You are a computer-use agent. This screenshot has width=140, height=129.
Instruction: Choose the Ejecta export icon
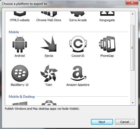click(49, 44)
